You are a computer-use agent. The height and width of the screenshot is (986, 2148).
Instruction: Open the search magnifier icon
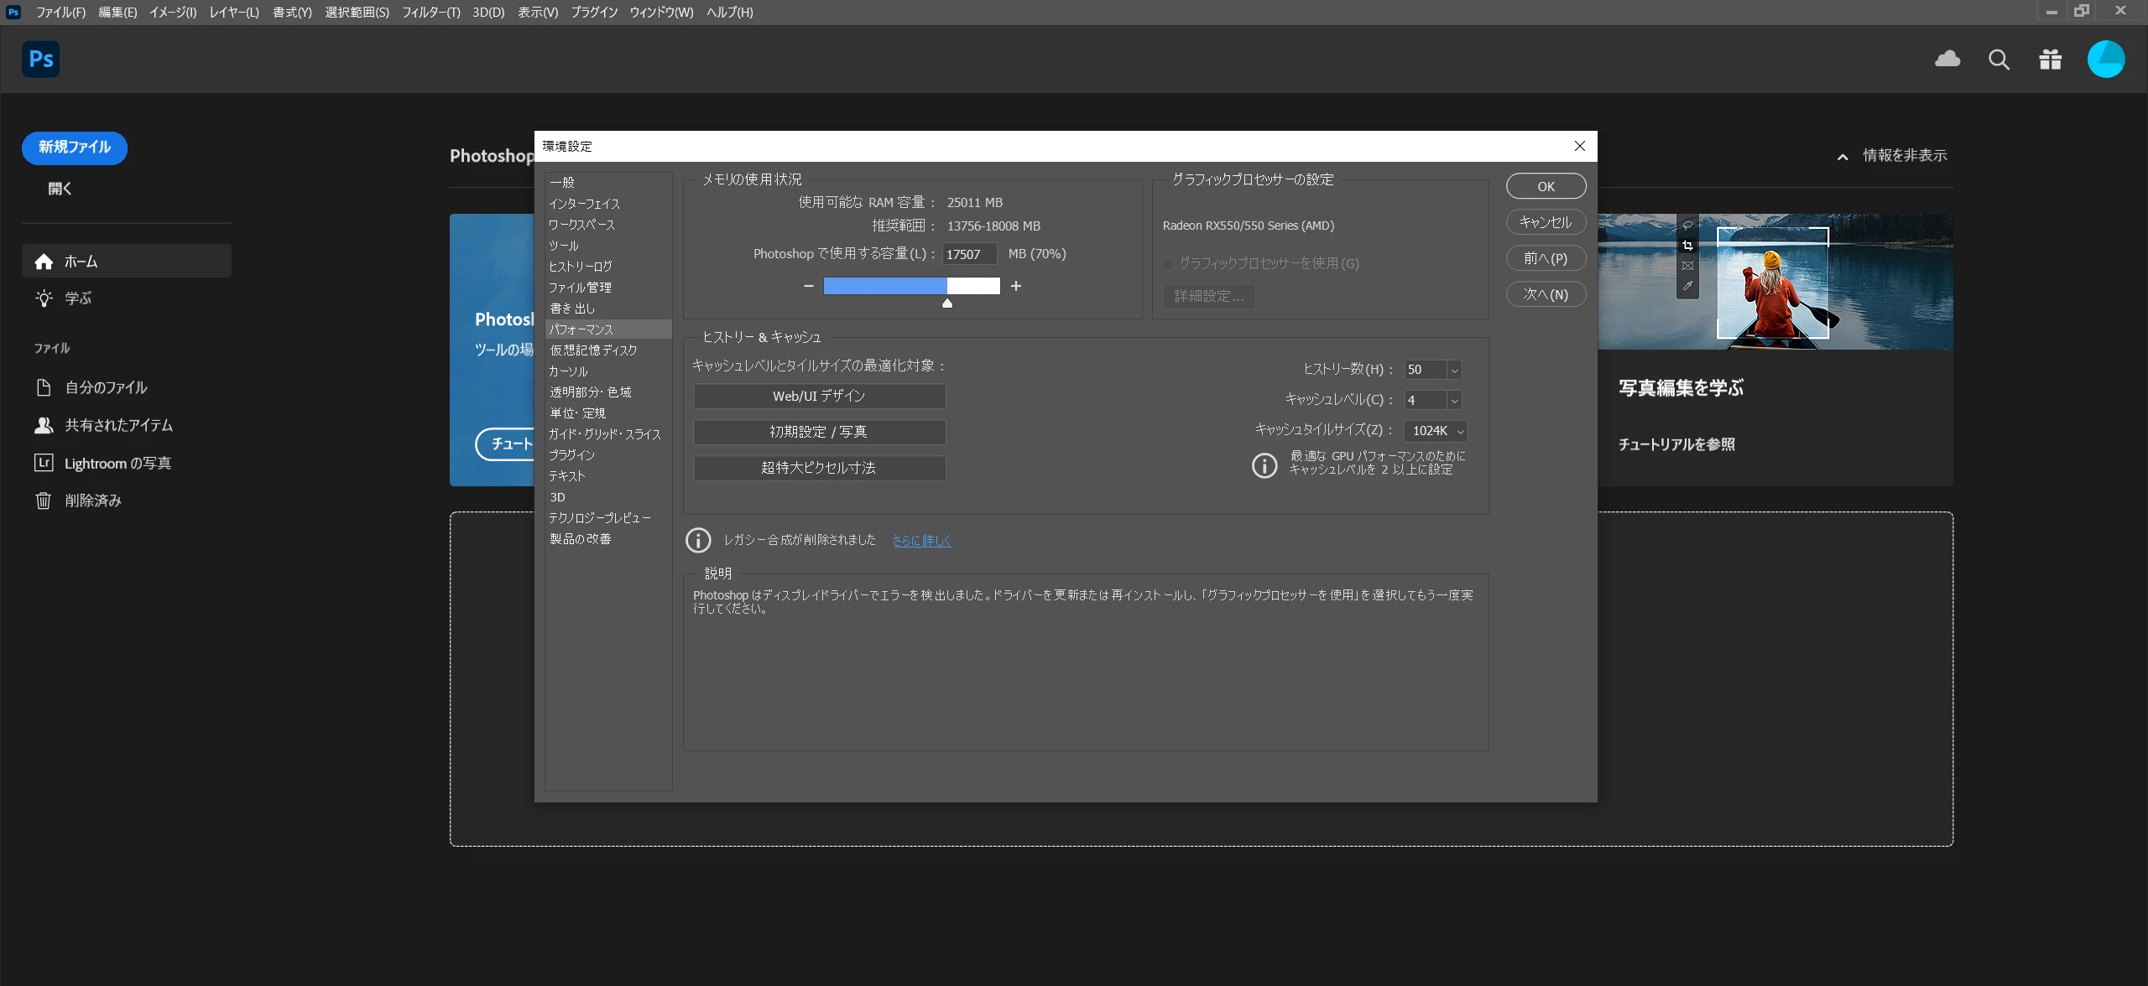[x=1999, y=60]
